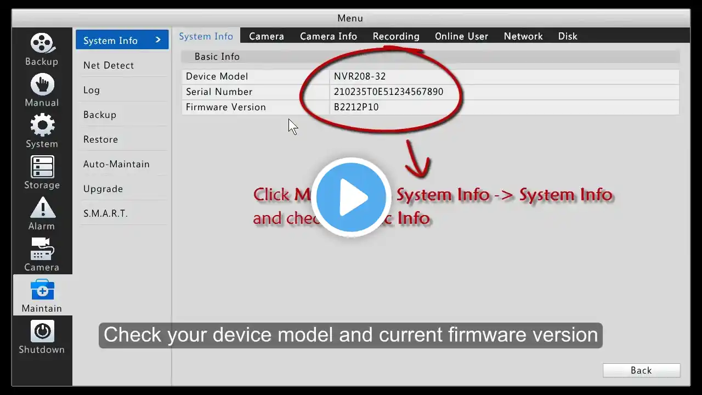Play the video with the blue button
Screen dimensions: 702x395
351,198
